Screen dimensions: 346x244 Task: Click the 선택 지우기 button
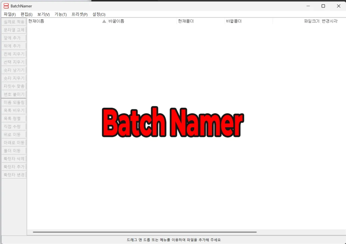point(14,62)
